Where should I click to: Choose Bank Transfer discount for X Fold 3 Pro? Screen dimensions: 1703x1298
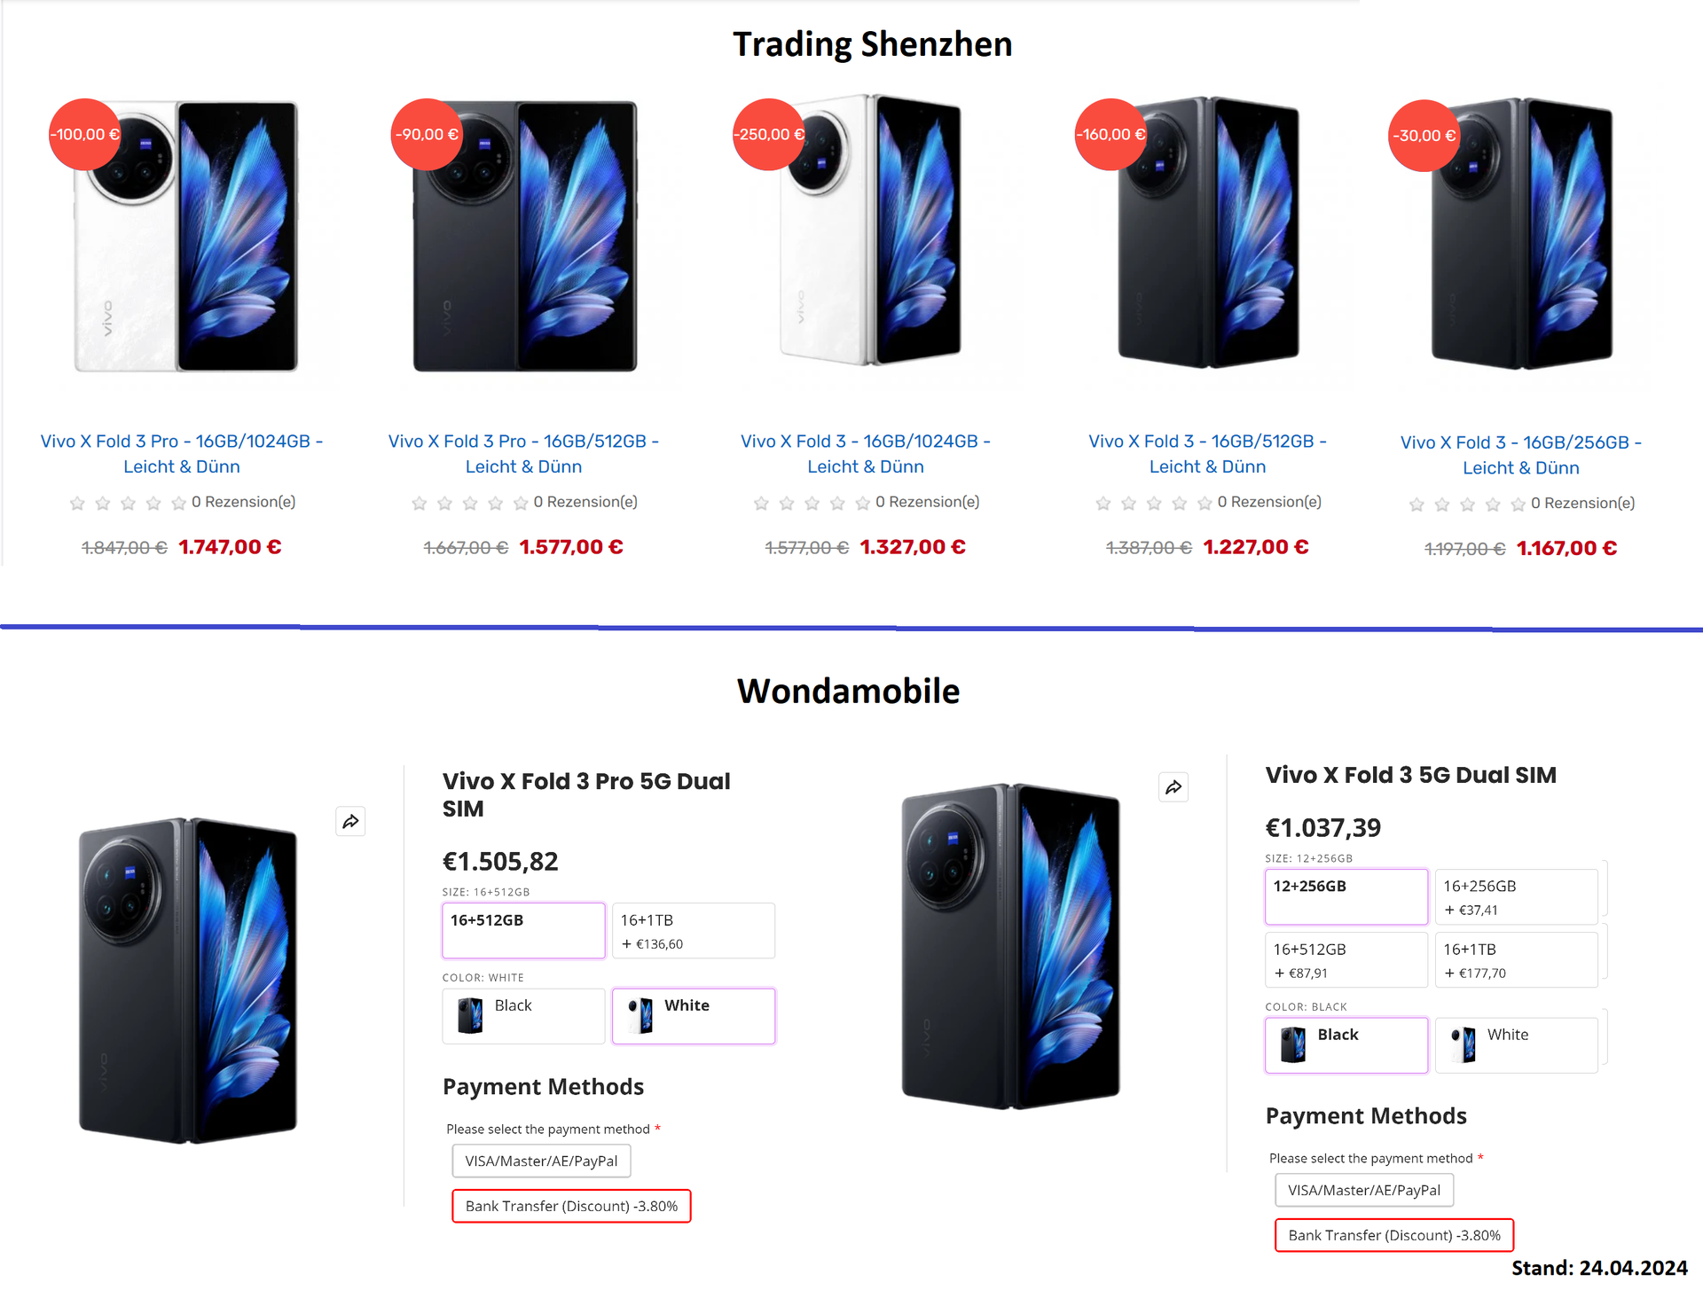coord(571,1207)
